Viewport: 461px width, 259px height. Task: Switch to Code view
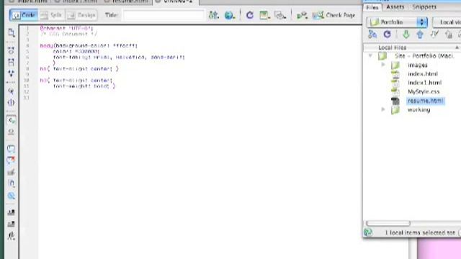pyautogui.click(x=24, y=15)
